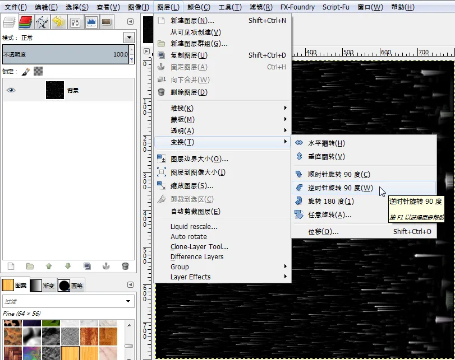Select 任意旋转(A)... option

tap(364, 214)
